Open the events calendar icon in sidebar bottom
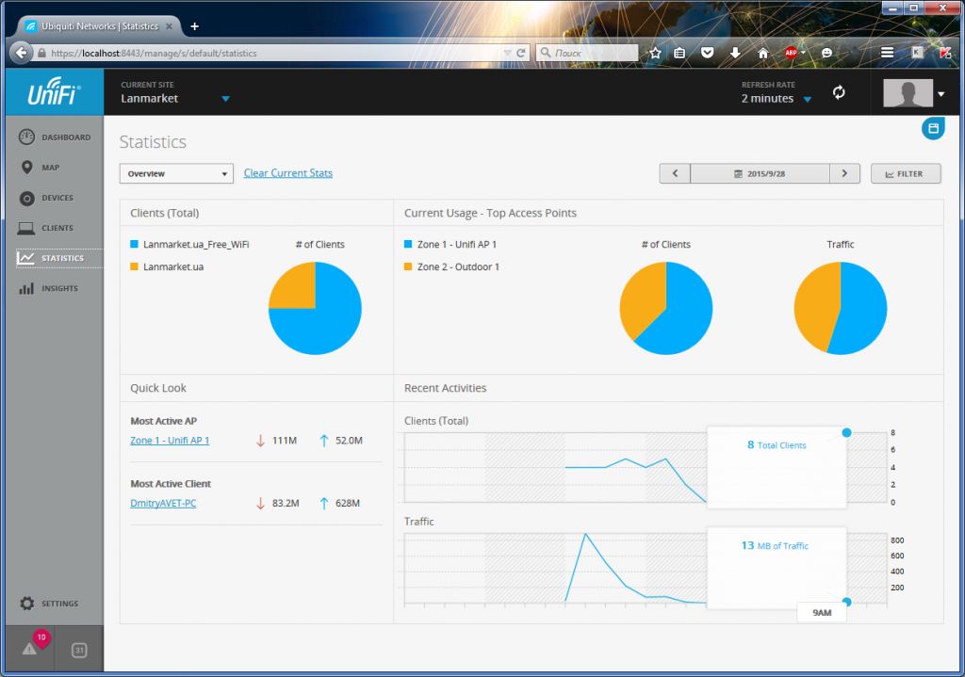This screenshot has width=965, height=677. pos(79,650)
